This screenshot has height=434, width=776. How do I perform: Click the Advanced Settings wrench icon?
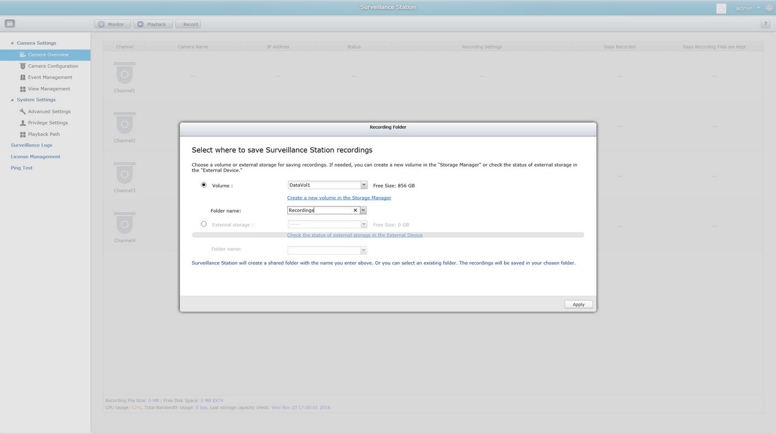pos(23,112)
